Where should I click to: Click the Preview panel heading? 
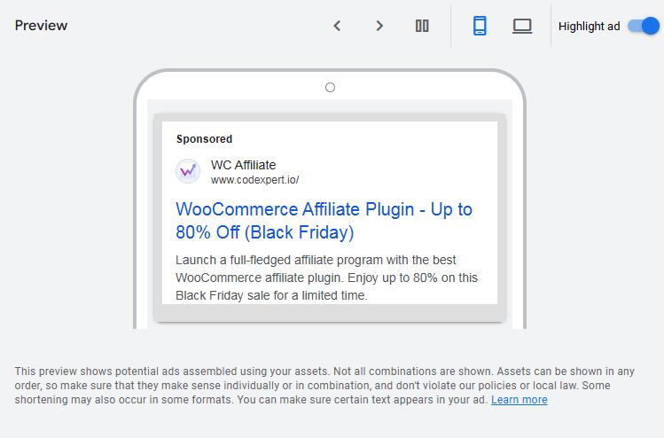tap(41, 26)
